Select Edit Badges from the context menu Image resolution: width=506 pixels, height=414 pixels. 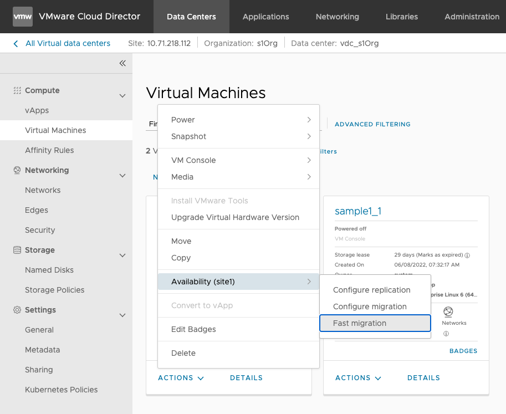pos(193,329)
